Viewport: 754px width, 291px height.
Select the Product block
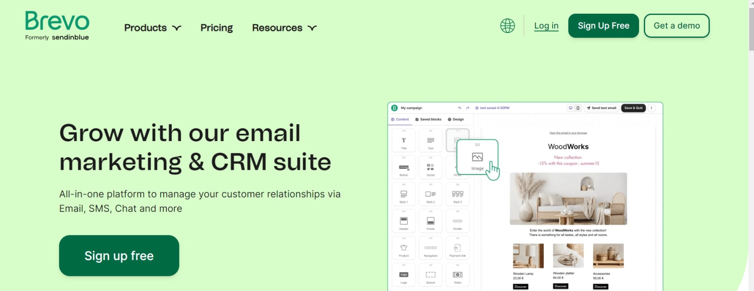coord(404,248)
